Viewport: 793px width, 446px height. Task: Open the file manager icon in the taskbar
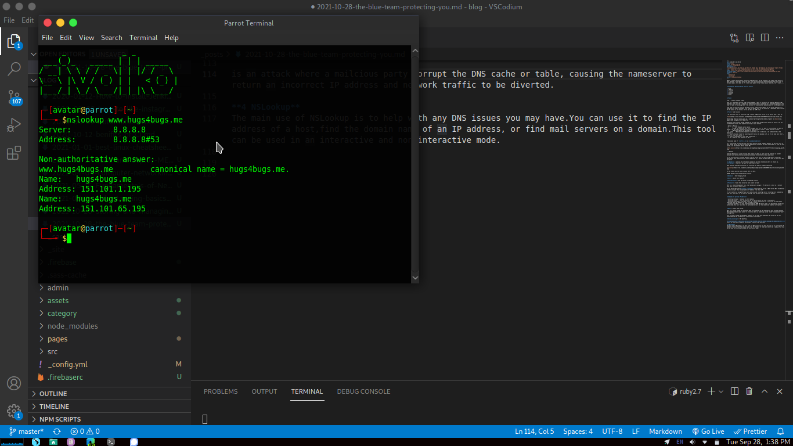[53, 442]
